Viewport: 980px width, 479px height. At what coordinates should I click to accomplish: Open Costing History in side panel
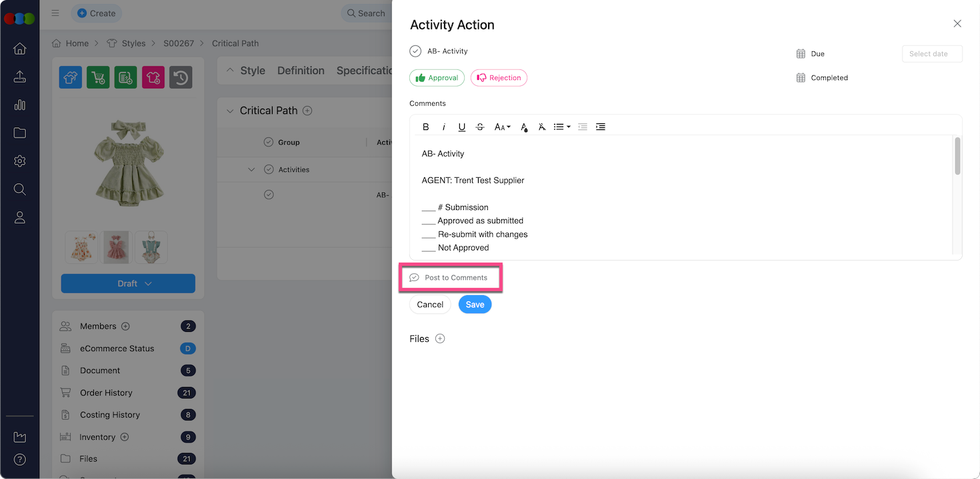(x=110, y=414)
